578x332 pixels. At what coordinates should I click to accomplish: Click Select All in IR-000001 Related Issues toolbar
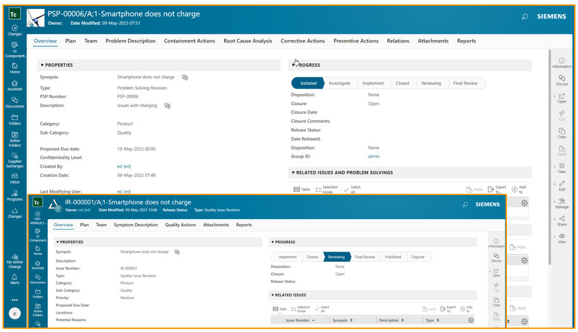click(322, 309)
